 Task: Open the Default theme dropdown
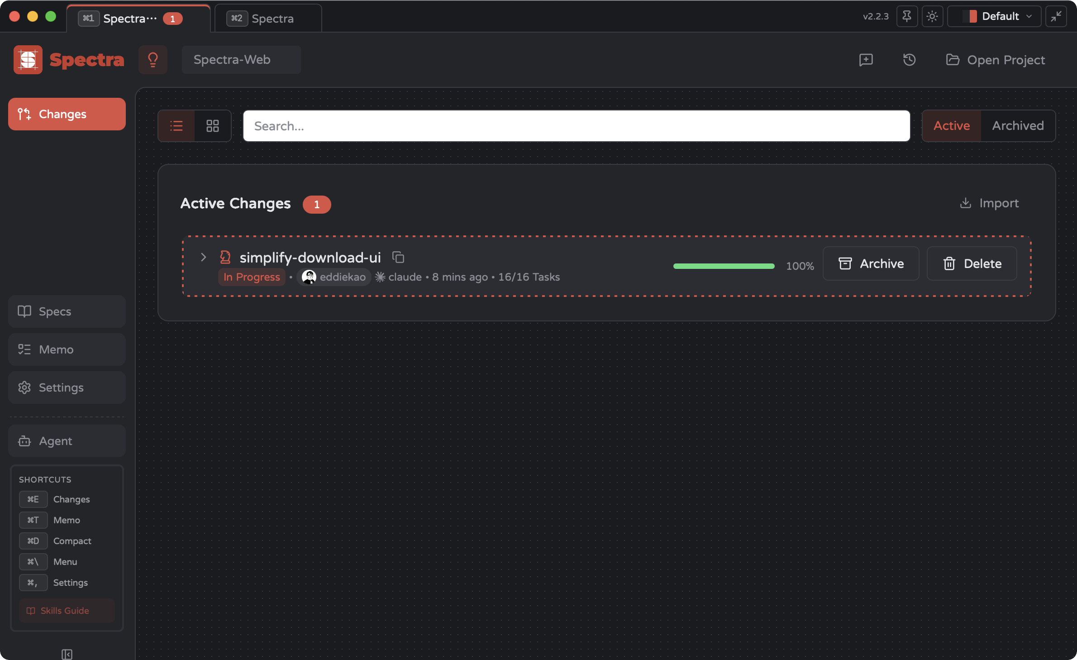tap(994, 16)
